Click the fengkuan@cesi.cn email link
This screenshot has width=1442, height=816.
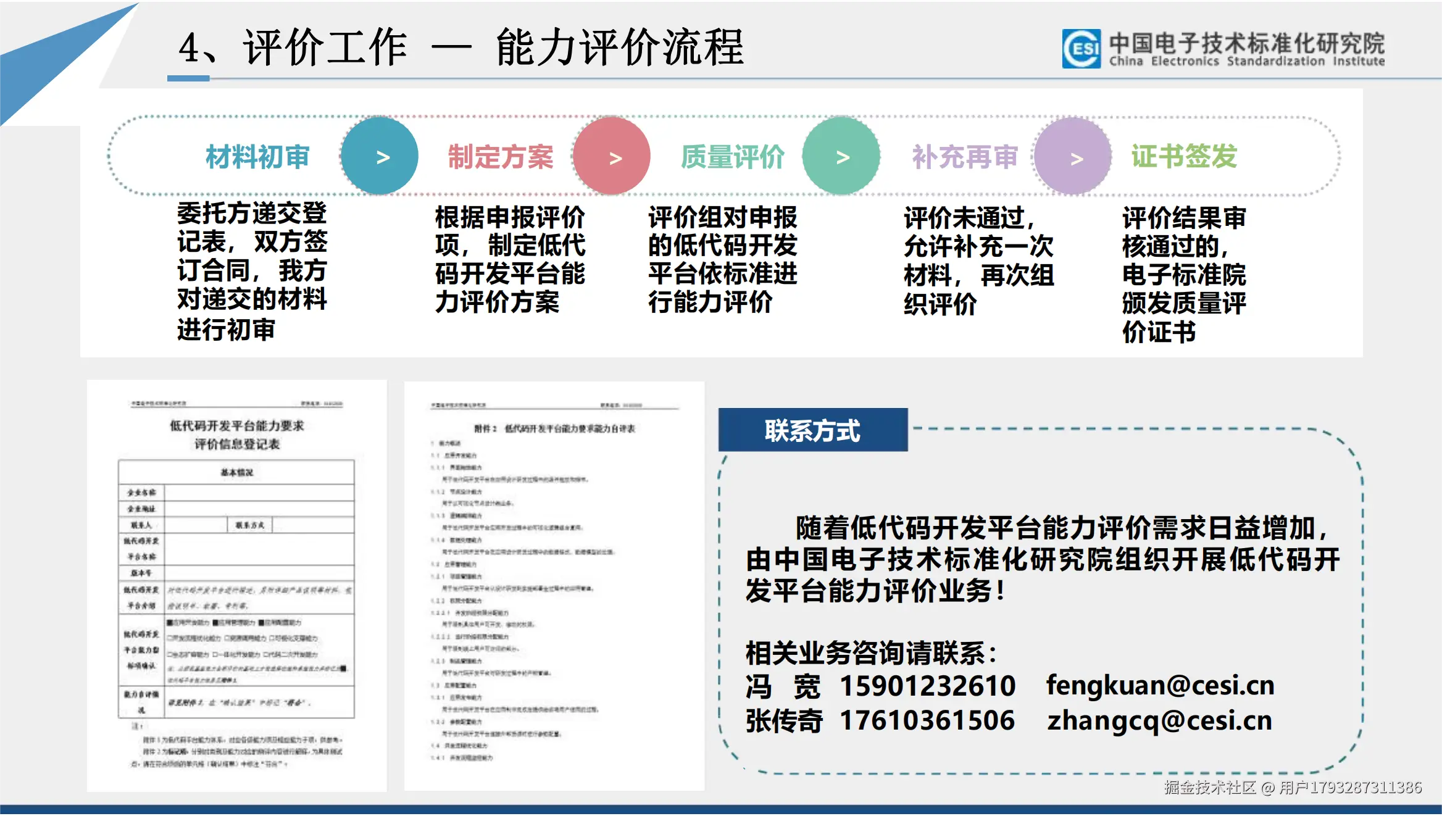(x=1159, y=686)
